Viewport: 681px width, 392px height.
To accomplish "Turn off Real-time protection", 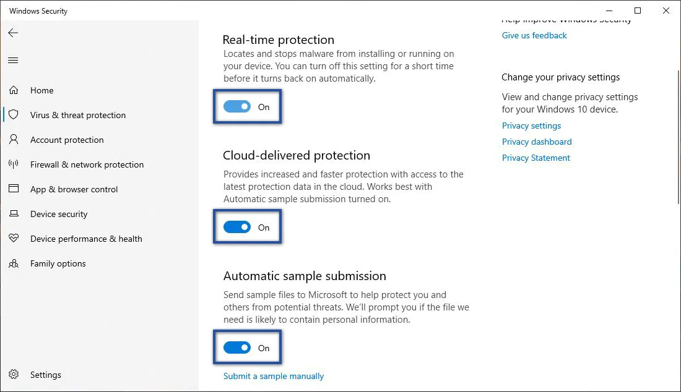I will [x=238, y=107].
